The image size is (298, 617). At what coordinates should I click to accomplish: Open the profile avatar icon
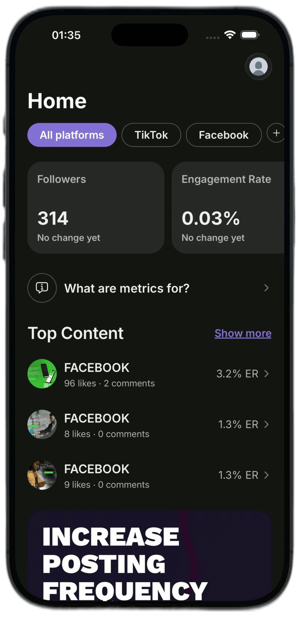point(258,67)
